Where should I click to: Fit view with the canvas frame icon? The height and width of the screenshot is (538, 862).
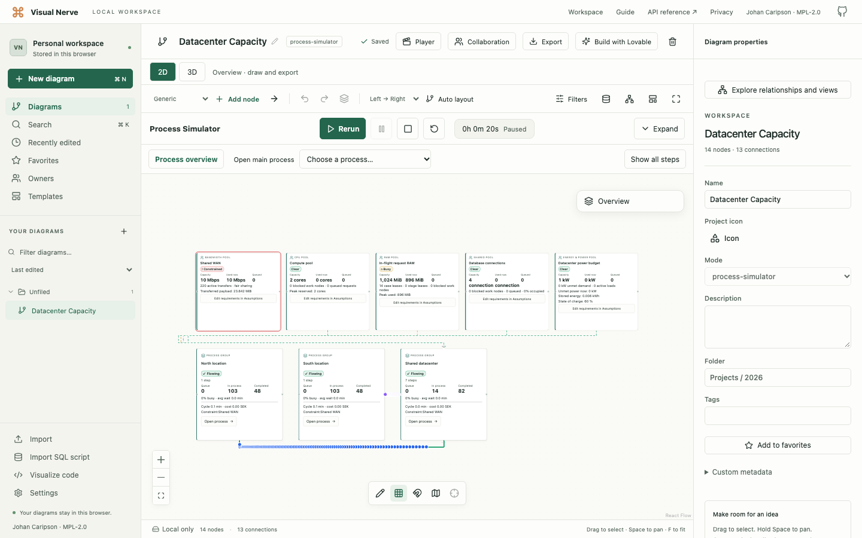[x=161, y=496]
